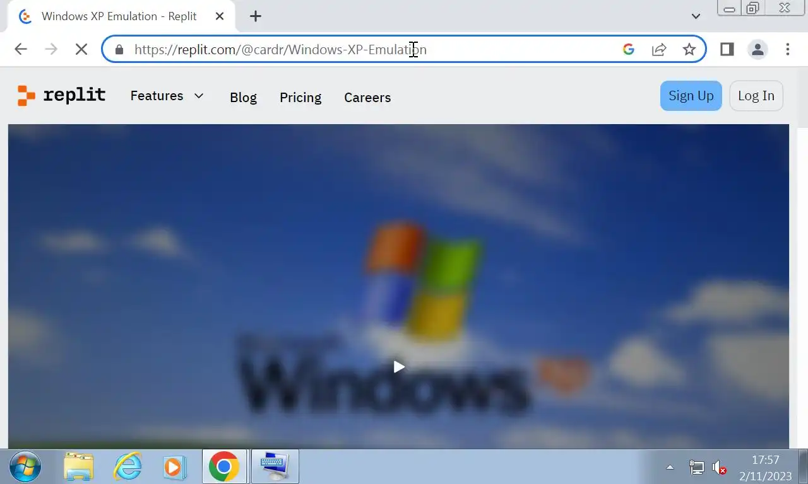Expand the Features menu
Screen dimensions: 808x484
point(167,96)
